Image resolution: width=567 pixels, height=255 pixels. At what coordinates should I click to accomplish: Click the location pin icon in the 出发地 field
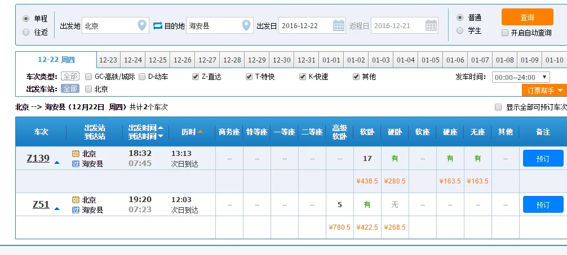point(142,25)
